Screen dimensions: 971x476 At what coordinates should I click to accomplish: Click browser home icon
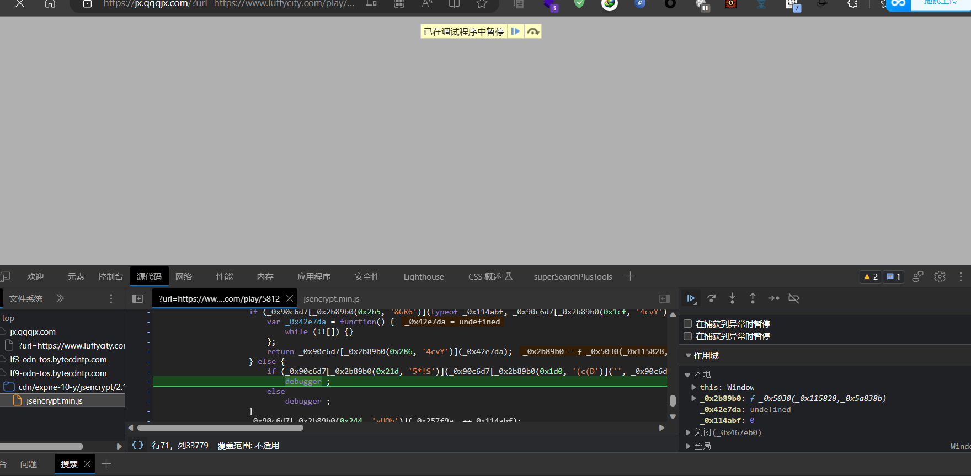(x=50, y=3)
